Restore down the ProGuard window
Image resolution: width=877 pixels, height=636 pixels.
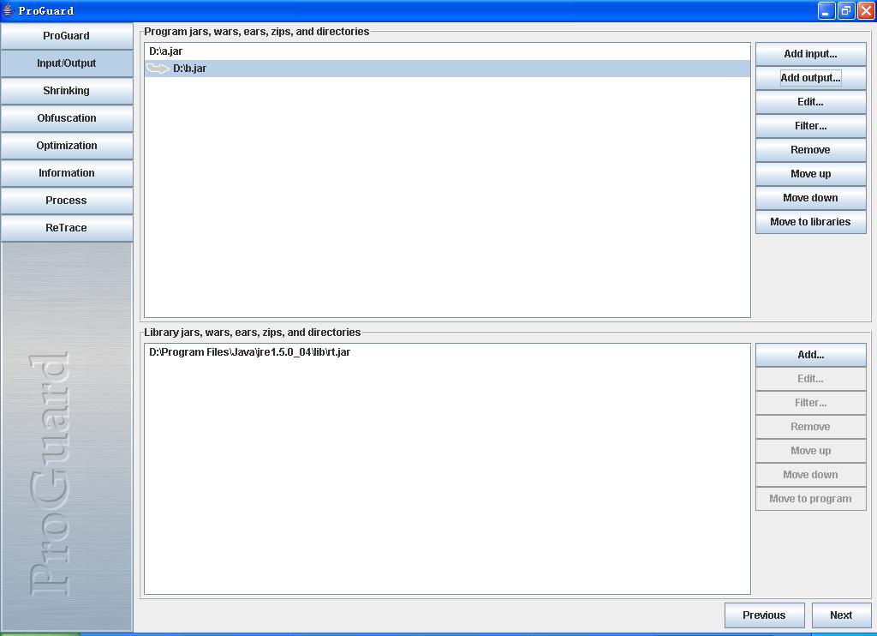(x=845, y=10)
